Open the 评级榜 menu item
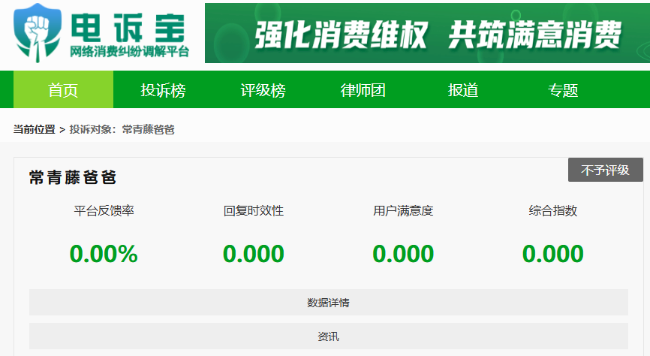This screenshot has height=356, width=650. point(263,89)
